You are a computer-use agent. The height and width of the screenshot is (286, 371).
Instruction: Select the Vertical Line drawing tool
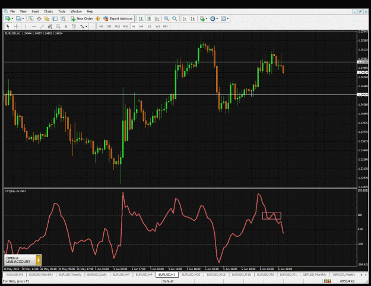point(26,26)
